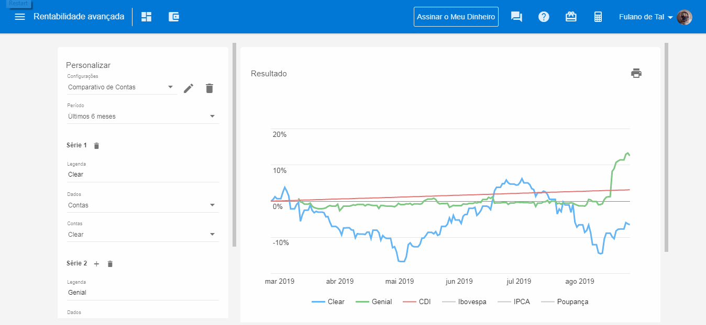Screen dimensions: 706x325
Task: Delete Série 1 with trash icon
Action: [96, 146]
